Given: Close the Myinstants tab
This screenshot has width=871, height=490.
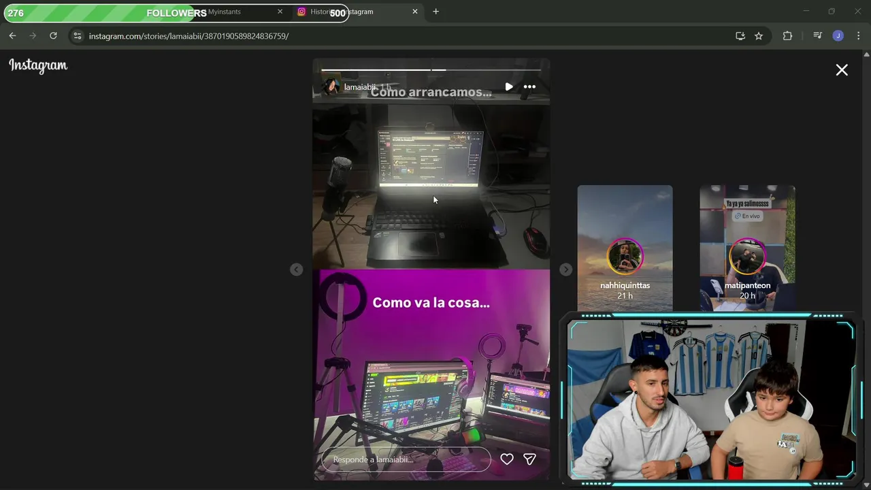Looking at the screenshot, I should [280, 12].
